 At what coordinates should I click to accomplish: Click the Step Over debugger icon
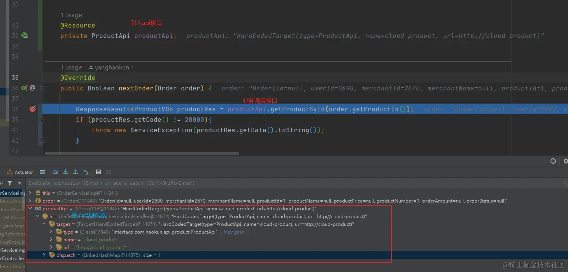pyautogui.click(x=55, y=172)
